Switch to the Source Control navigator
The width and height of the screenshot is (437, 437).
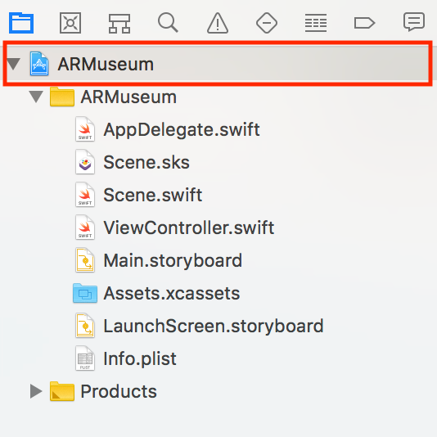tap(70, 23)
